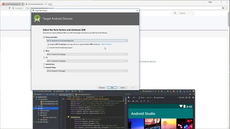Close the Java SE Development Kit tab
This screenshot has width=230, height=129.
pyautogui.click(x=23, y=4)
